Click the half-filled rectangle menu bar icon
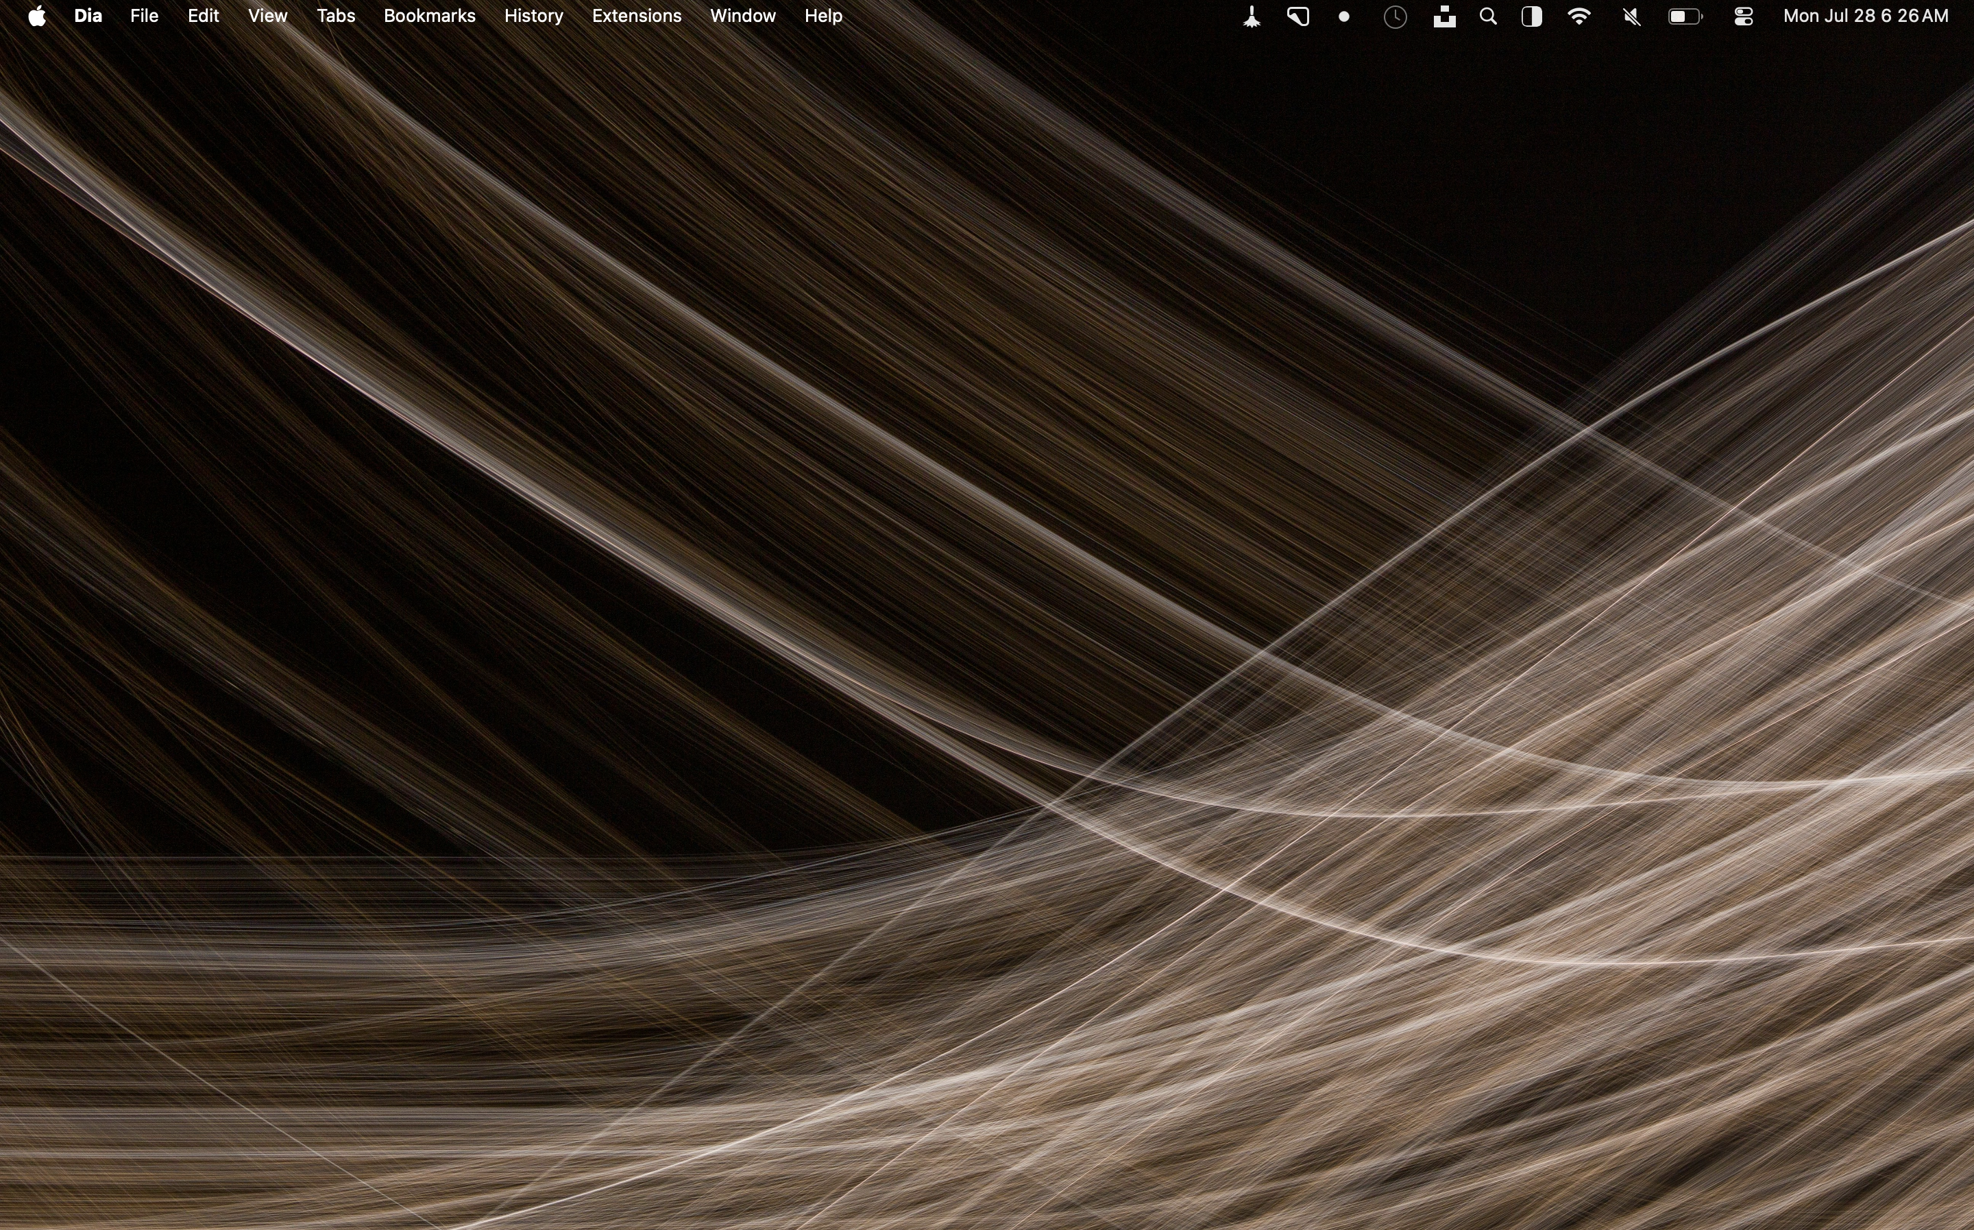Image resolution: width=1974 pixels, height=1230 pixels. (1532, 16)
